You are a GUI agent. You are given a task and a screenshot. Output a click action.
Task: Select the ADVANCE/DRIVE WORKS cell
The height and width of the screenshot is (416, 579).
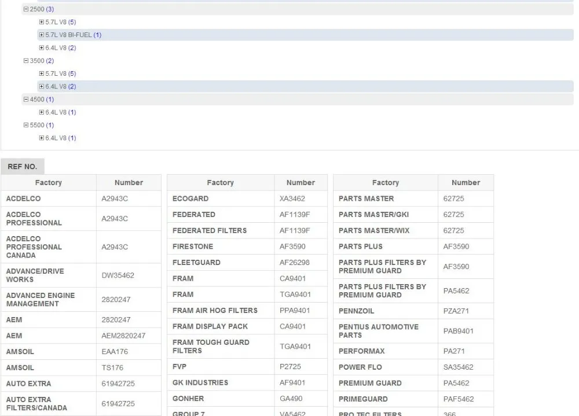tap(49, 275)
